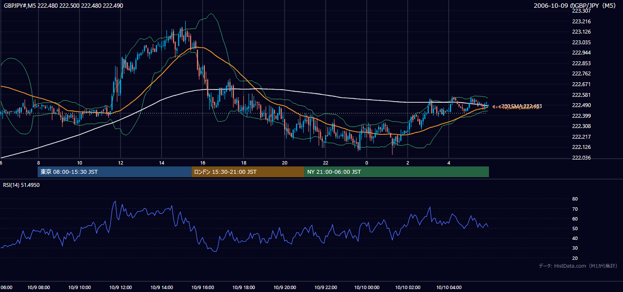Click the 10/9 14:00 bottom time label

(x=161, y=288)
